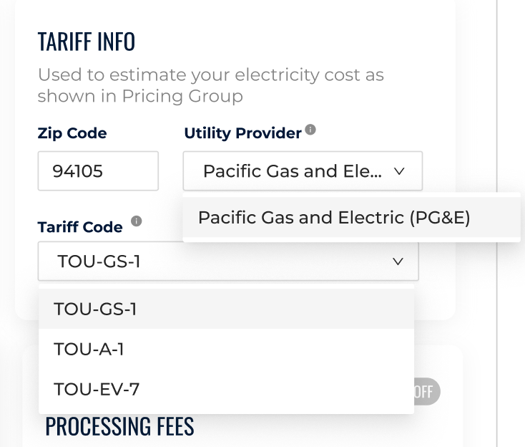
Task: Toggle the Processing Fees OFF switch
Action: point(427,391)
